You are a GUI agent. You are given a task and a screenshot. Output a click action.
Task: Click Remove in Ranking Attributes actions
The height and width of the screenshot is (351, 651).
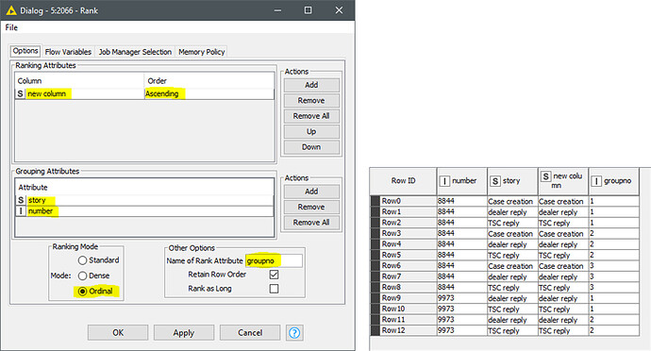tap(311, 101)
